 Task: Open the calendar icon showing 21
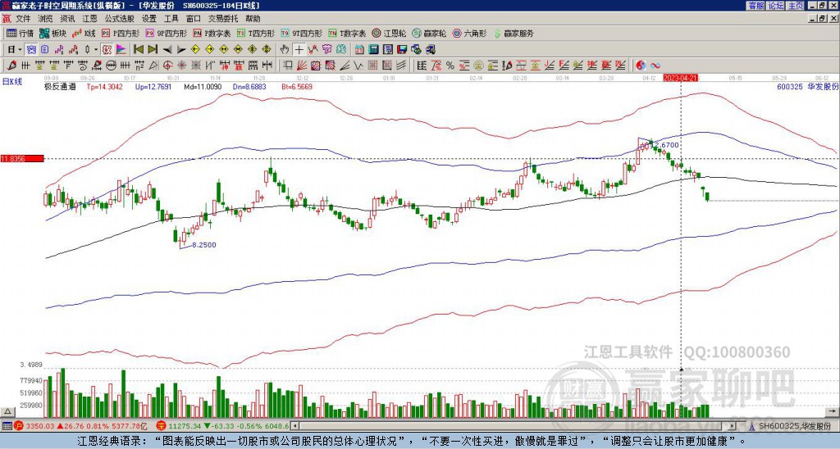[359, 50]
